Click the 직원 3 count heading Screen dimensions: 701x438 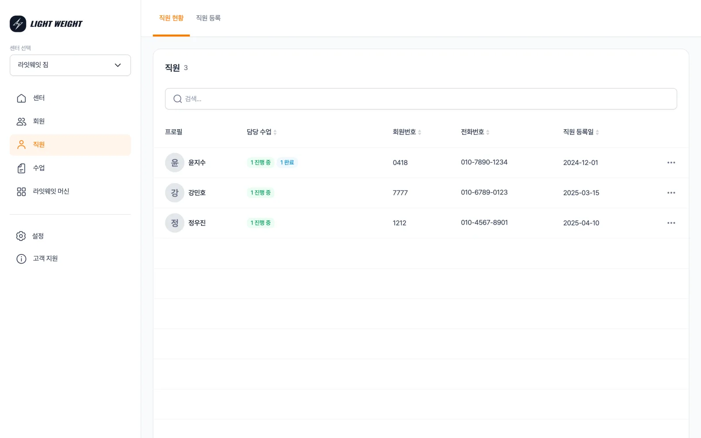coord(177,68)
